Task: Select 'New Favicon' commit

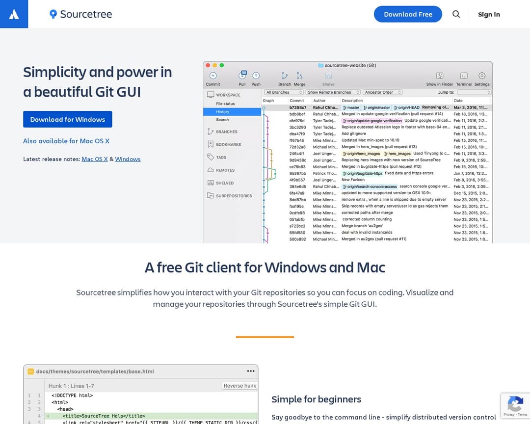Action: click(x=377, y=180)
